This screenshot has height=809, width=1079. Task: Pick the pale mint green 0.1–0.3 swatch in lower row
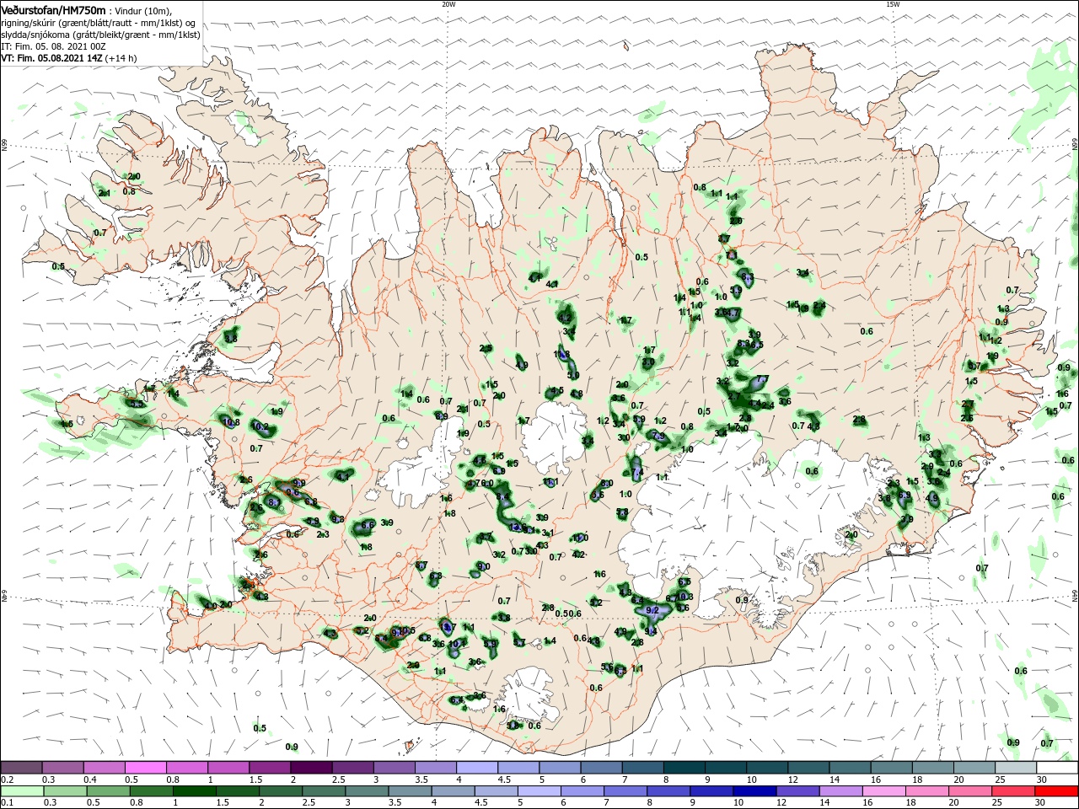click(x=22, y=791)
